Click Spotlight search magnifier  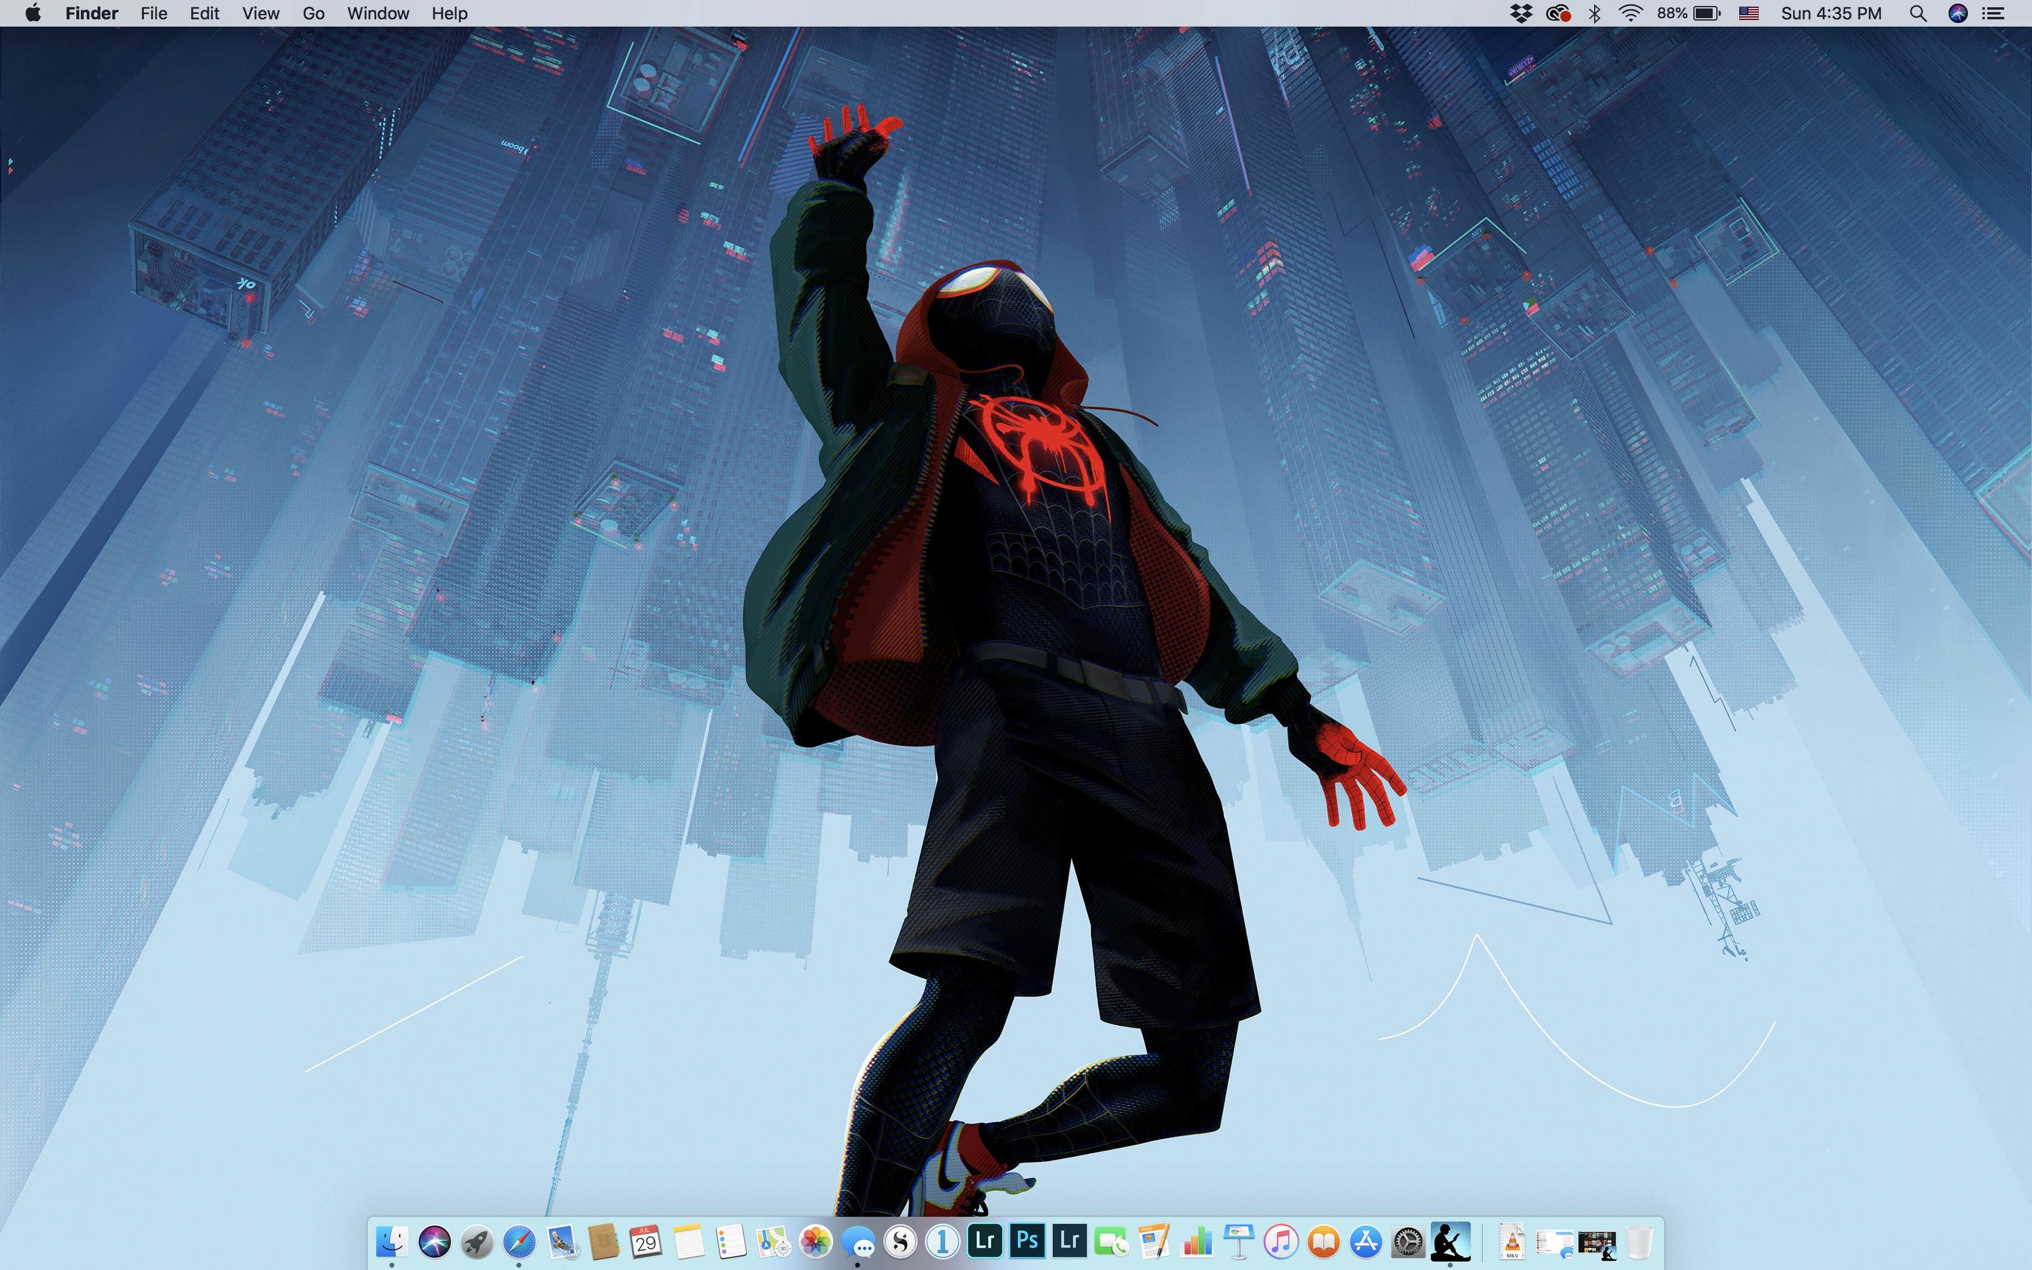click(x=1918, y=13)
